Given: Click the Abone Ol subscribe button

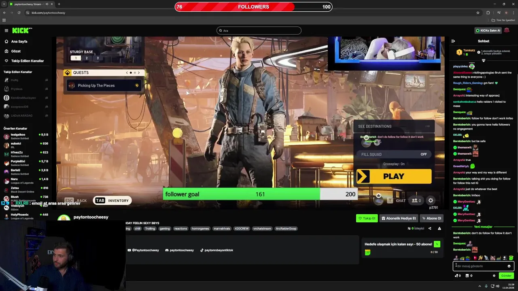Looking at the screenshot, I should (x=431, y=218).
